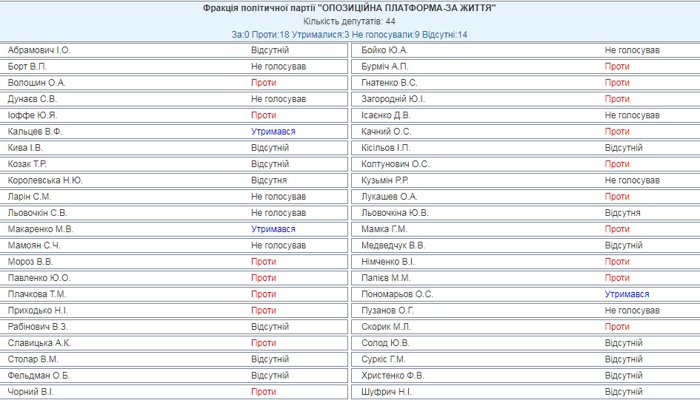Click the name Шуфрич Н.І.
700x400 pixels.
tap(387, 392)
